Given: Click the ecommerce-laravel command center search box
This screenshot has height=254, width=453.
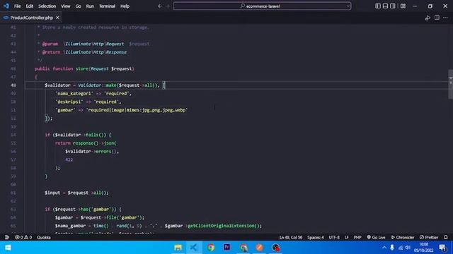Looking at the screenshot, I should pyautogui.click(x=262, y=6).
